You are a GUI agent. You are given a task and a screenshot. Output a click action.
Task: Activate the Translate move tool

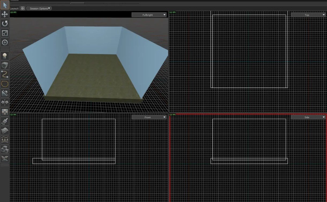(5, 14)
